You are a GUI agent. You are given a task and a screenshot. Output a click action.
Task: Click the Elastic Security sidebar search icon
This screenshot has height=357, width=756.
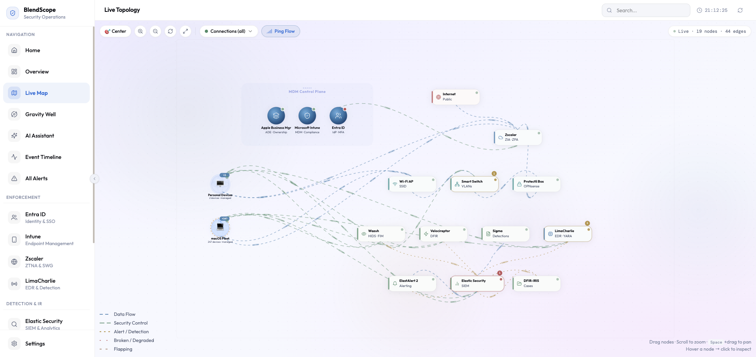(x=14, y=324)
